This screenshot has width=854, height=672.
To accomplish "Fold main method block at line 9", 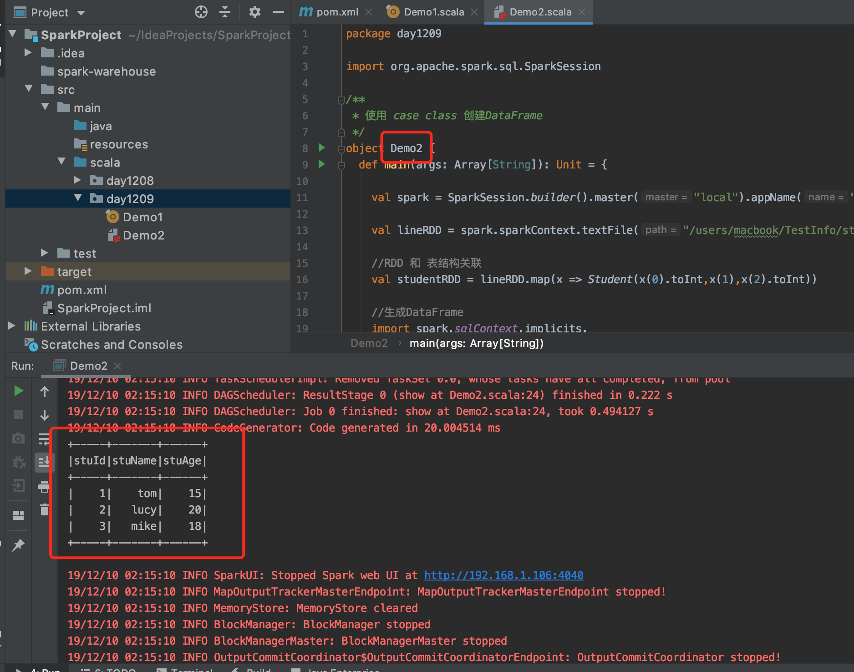I will (x=341, y=165).
